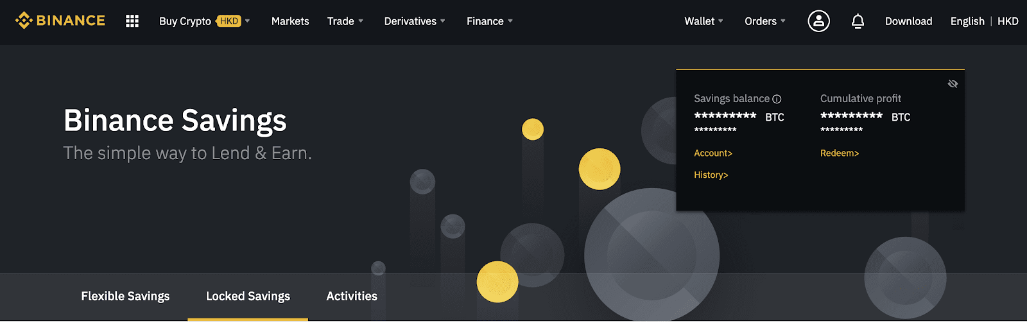
Task: Open the Account> link
Action: (713, 153)
